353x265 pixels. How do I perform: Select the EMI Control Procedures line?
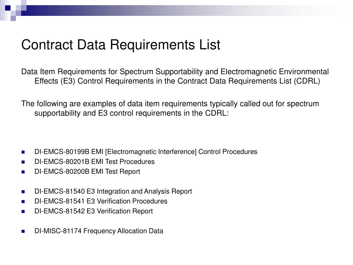pos(146,152)
